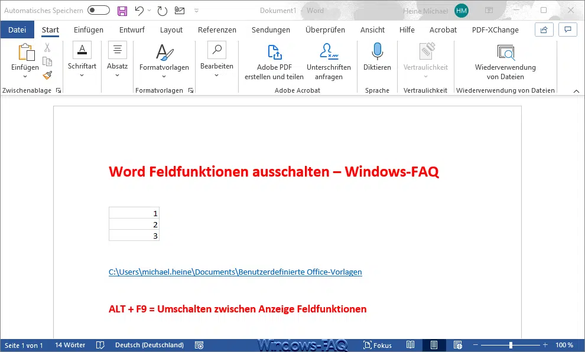Open Wiederverwendung von Dateien tool
Screen dimensions: 585x352
click(x=505, y=61)
